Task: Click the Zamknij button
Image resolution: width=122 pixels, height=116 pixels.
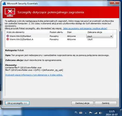Action: point(106,103)
